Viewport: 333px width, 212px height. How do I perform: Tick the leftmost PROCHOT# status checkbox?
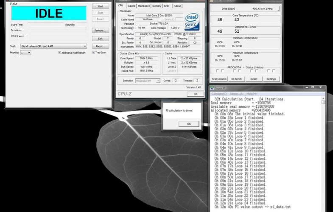[x=217, y=71]
